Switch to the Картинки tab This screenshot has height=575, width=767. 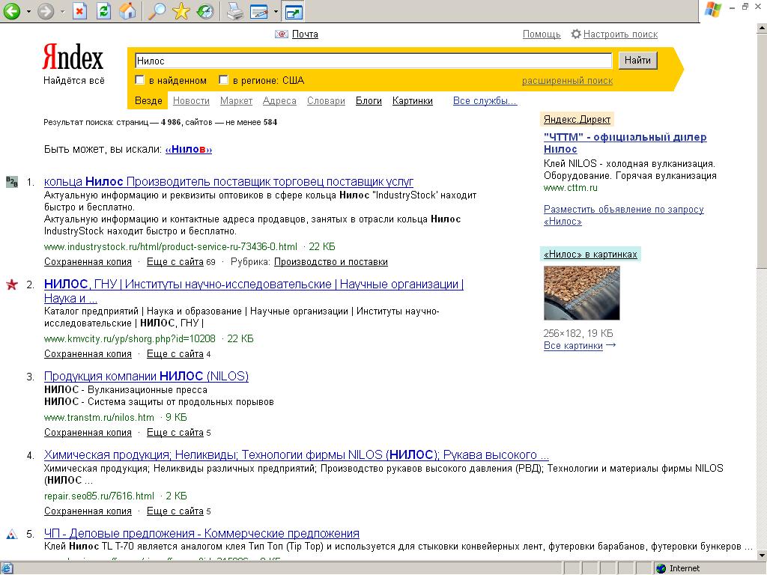[413, 101]
